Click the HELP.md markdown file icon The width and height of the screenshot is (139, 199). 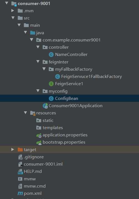click(x=20, y=172)
